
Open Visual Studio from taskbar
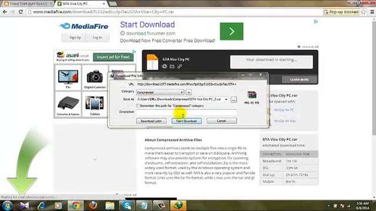(x=24, y=206)
